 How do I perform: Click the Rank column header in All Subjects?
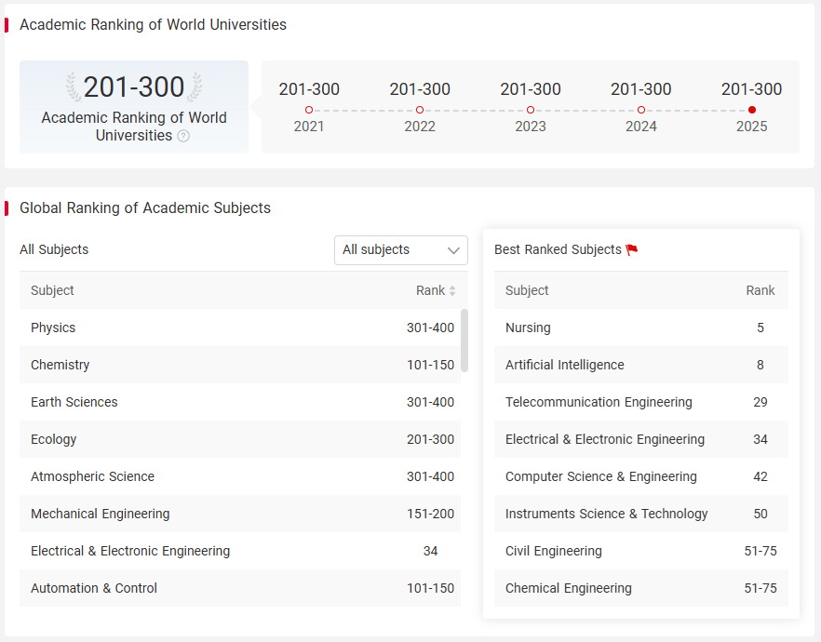(x=430, y=290)
